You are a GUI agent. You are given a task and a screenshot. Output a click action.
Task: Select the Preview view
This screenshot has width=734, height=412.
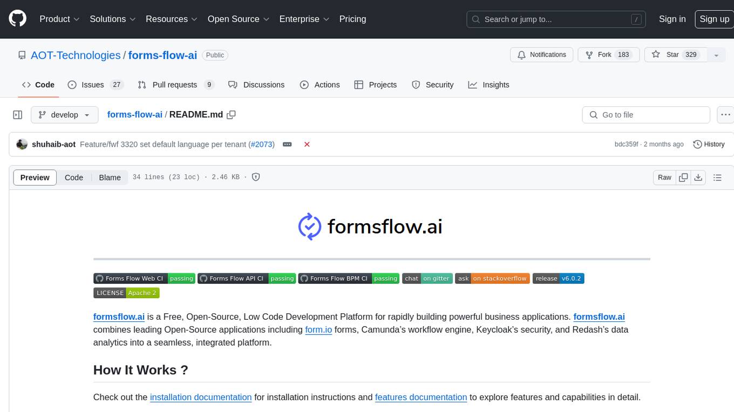[x=35, y=177]
